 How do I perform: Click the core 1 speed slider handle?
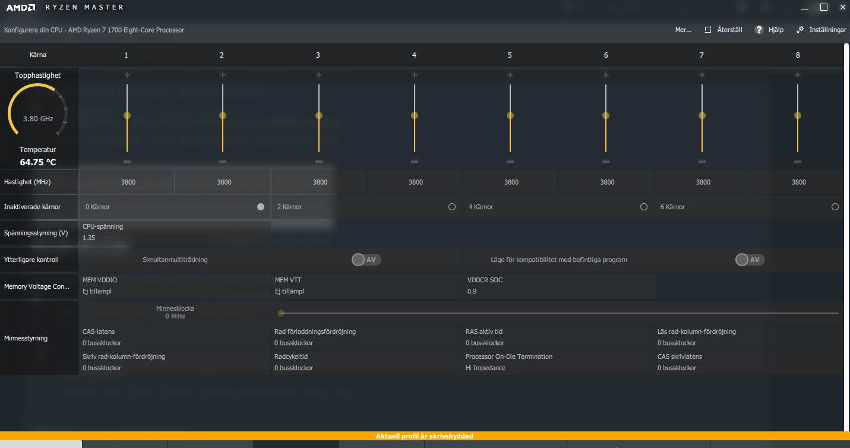[x=127, y=115]
